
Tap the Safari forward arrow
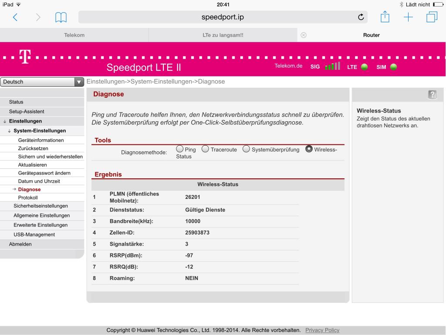[x=38, y=17]
